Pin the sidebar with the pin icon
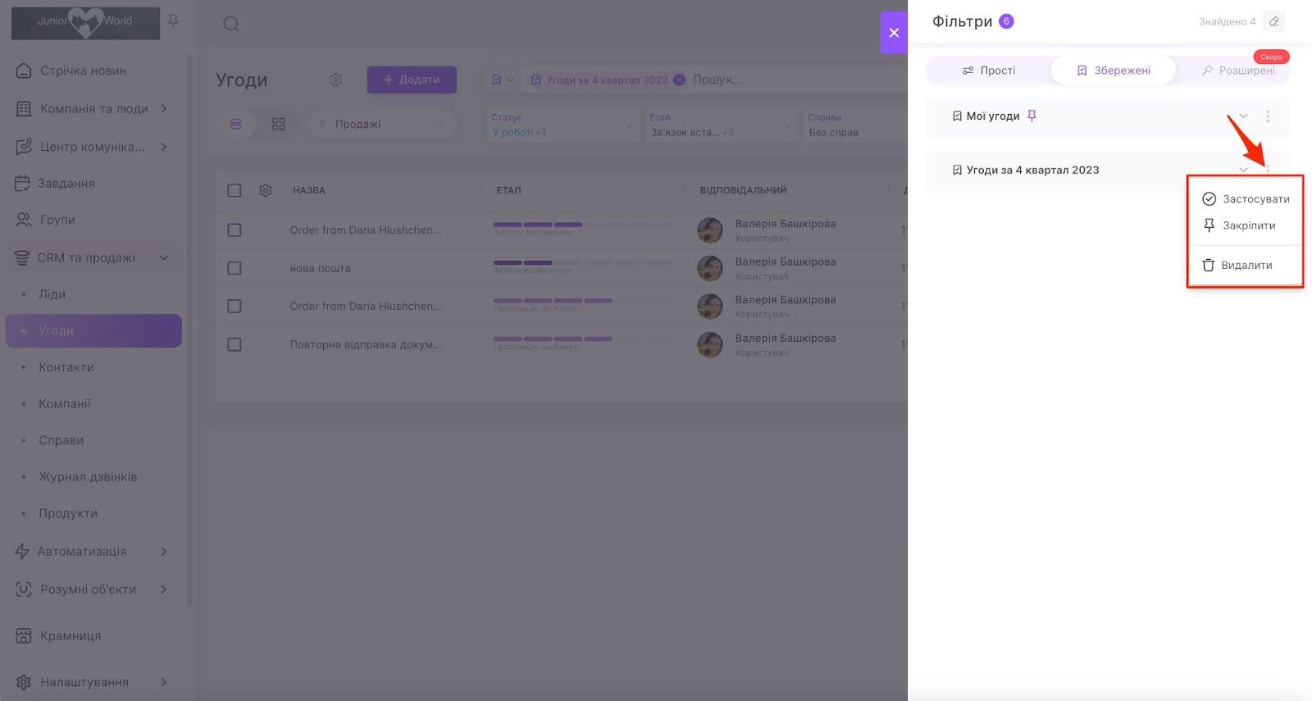Viewport: 1312px width, 701px height. click(x=173, y=21)
